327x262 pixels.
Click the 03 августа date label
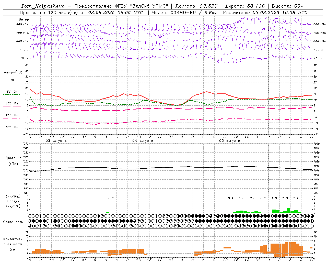56,141
